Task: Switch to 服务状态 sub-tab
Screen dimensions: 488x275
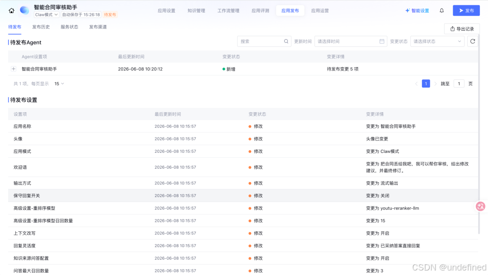Action: click(70, 27)
